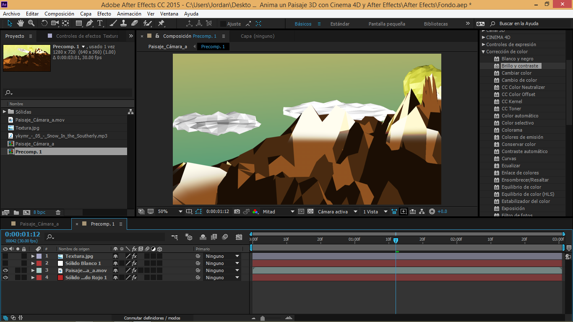The height and width of the screenshot is (322, 573).
Task: Switch to Paisaje_Cámara_a timeline tab
Action: tap(39, 224)
